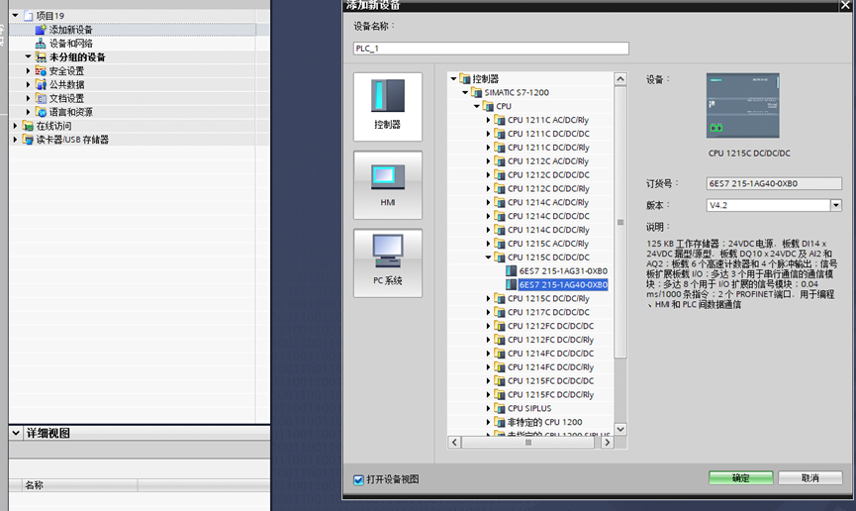Select CPU 1212C DC/DC/Rly tree row

pyautogui.click(x=548, y=188)
